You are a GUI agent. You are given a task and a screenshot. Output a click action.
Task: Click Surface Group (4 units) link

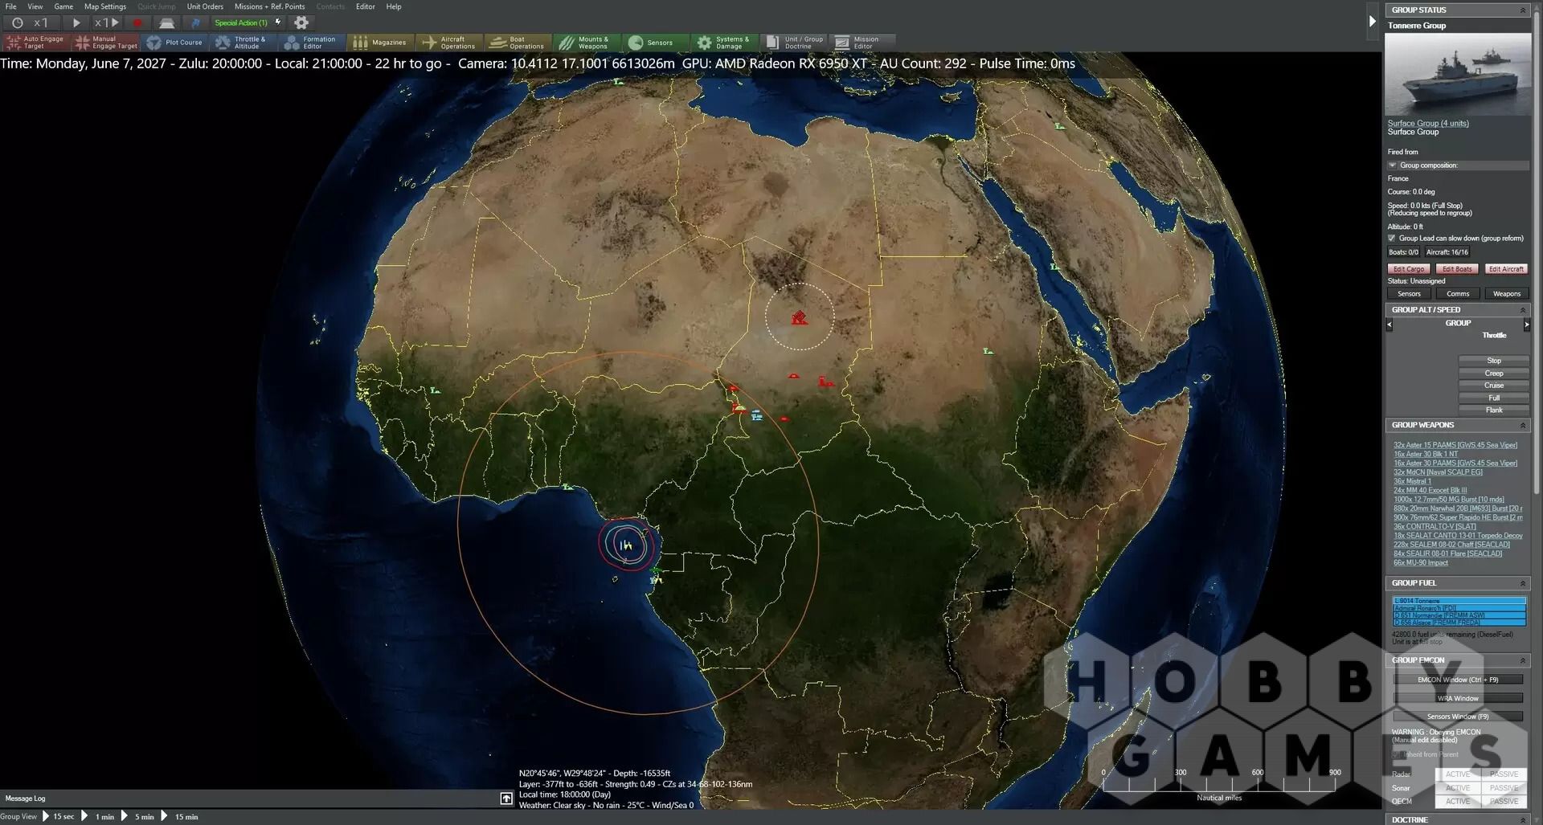1428,124
